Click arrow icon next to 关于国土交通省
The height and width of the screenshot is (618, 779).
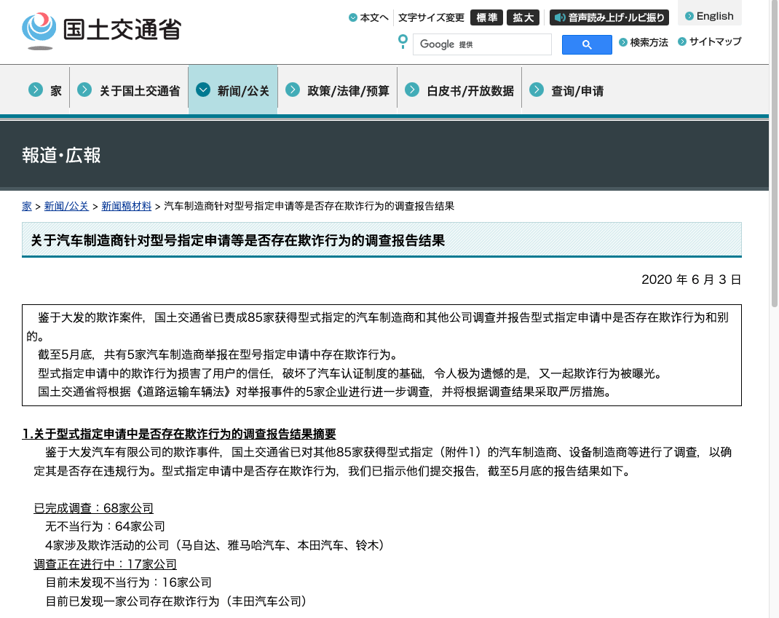pos(84,90)
